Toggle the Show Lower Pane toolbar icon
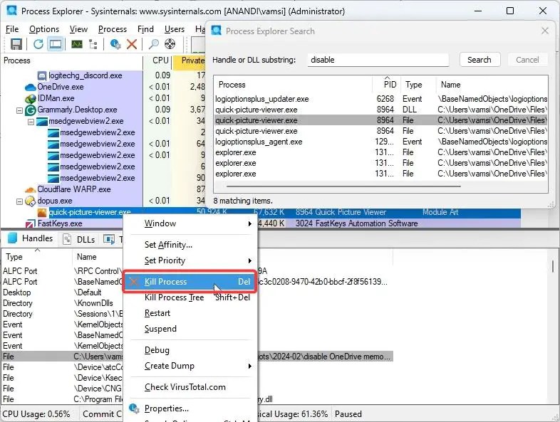This screenshot has width=560, height=422. 56,44
